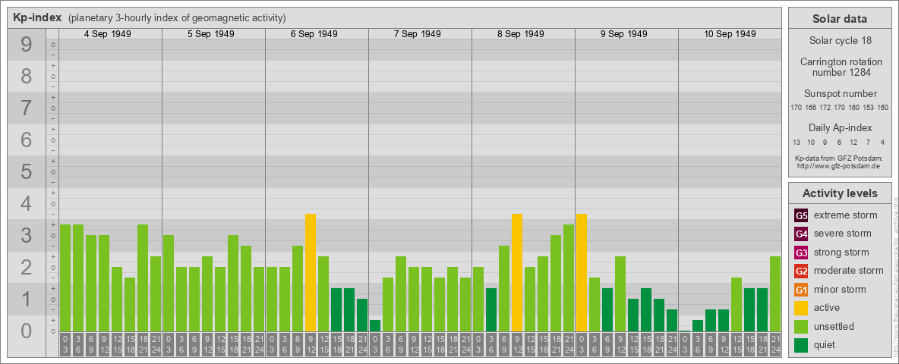899x364 pixels.
Task: Click the first 0-3h bar on 4 Sep 1949
Action: [x=65, y=278]
